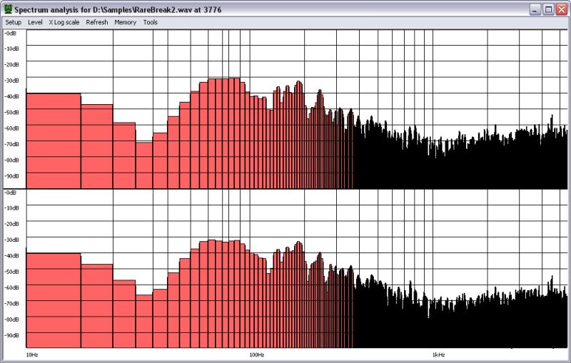The image size is (571, 363).
Task: Click the leftmost red bar in lower spectrum
Action: tap(54, 300)
